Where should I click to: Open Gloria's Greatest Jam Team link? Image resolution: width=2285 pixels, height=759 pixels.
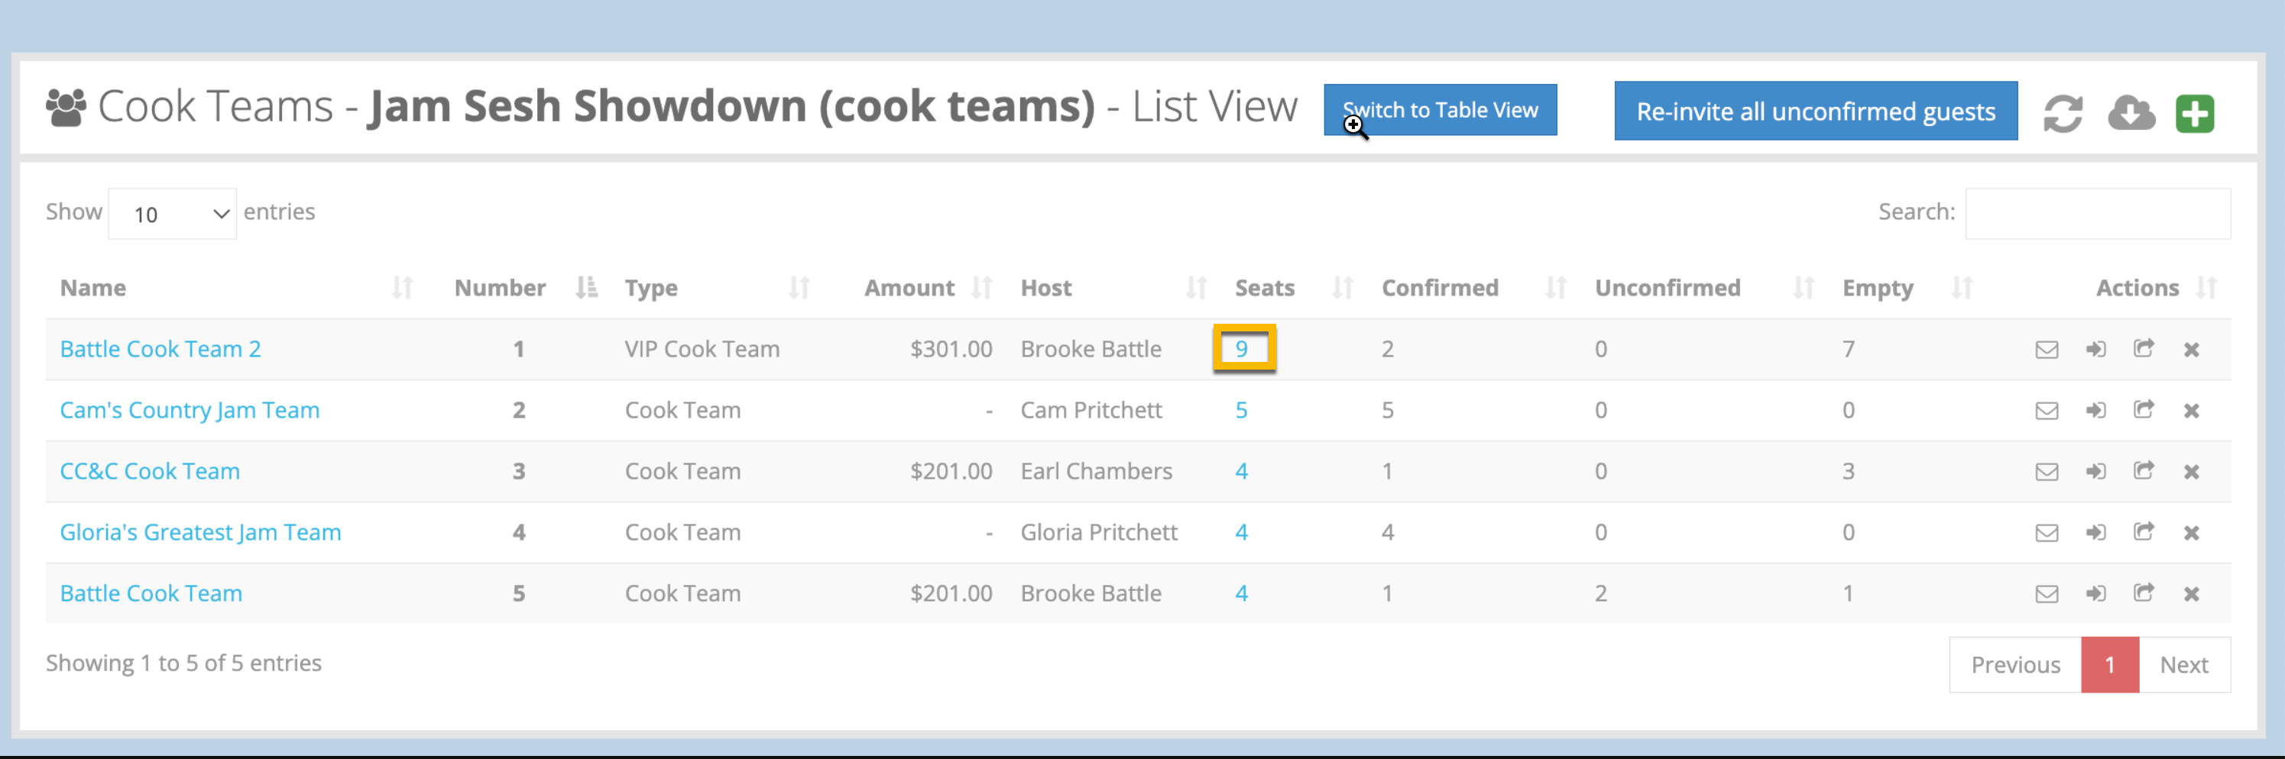(x=200, y=533)
